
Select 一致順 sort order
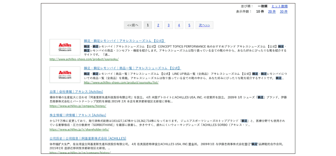(263, 6)
